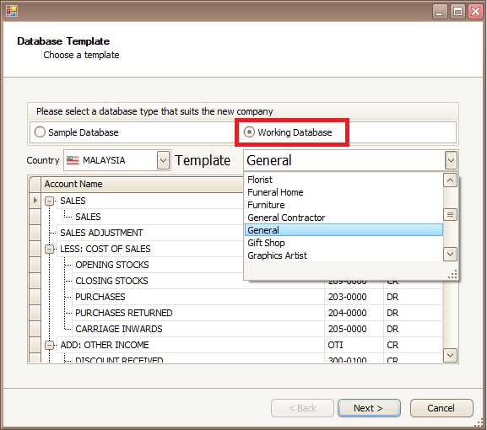Viewport: 487px width, 430px height.
Task: Toggle the Template dropdown arrow
Action: (x=451, y=160)
